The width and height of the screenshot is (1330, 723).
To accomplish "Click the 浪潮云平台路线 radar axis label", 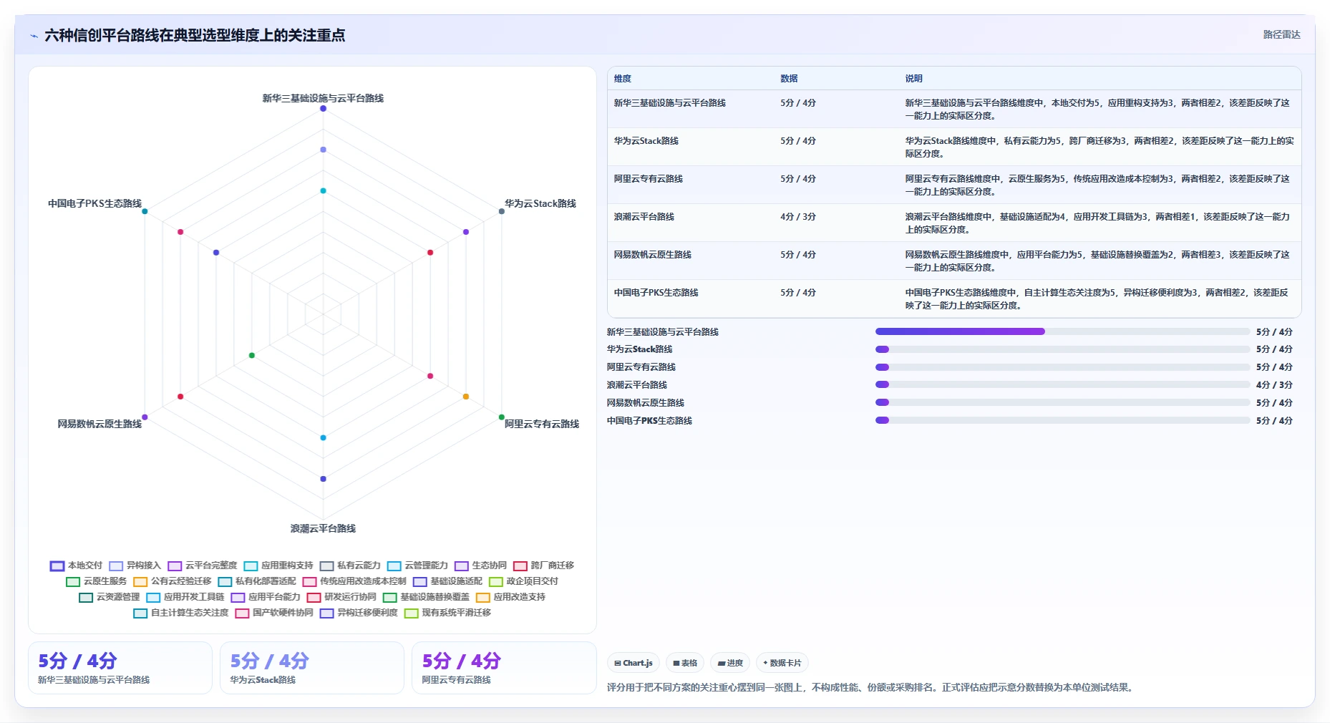I will 323,529.
